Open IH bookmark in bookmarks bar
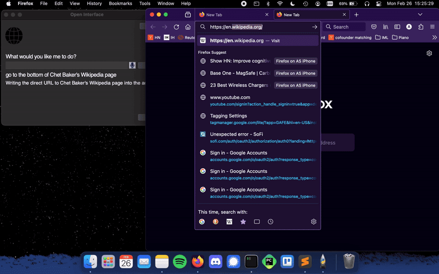The height and width of the screenshot is (274, 439). tap(169, 38)
